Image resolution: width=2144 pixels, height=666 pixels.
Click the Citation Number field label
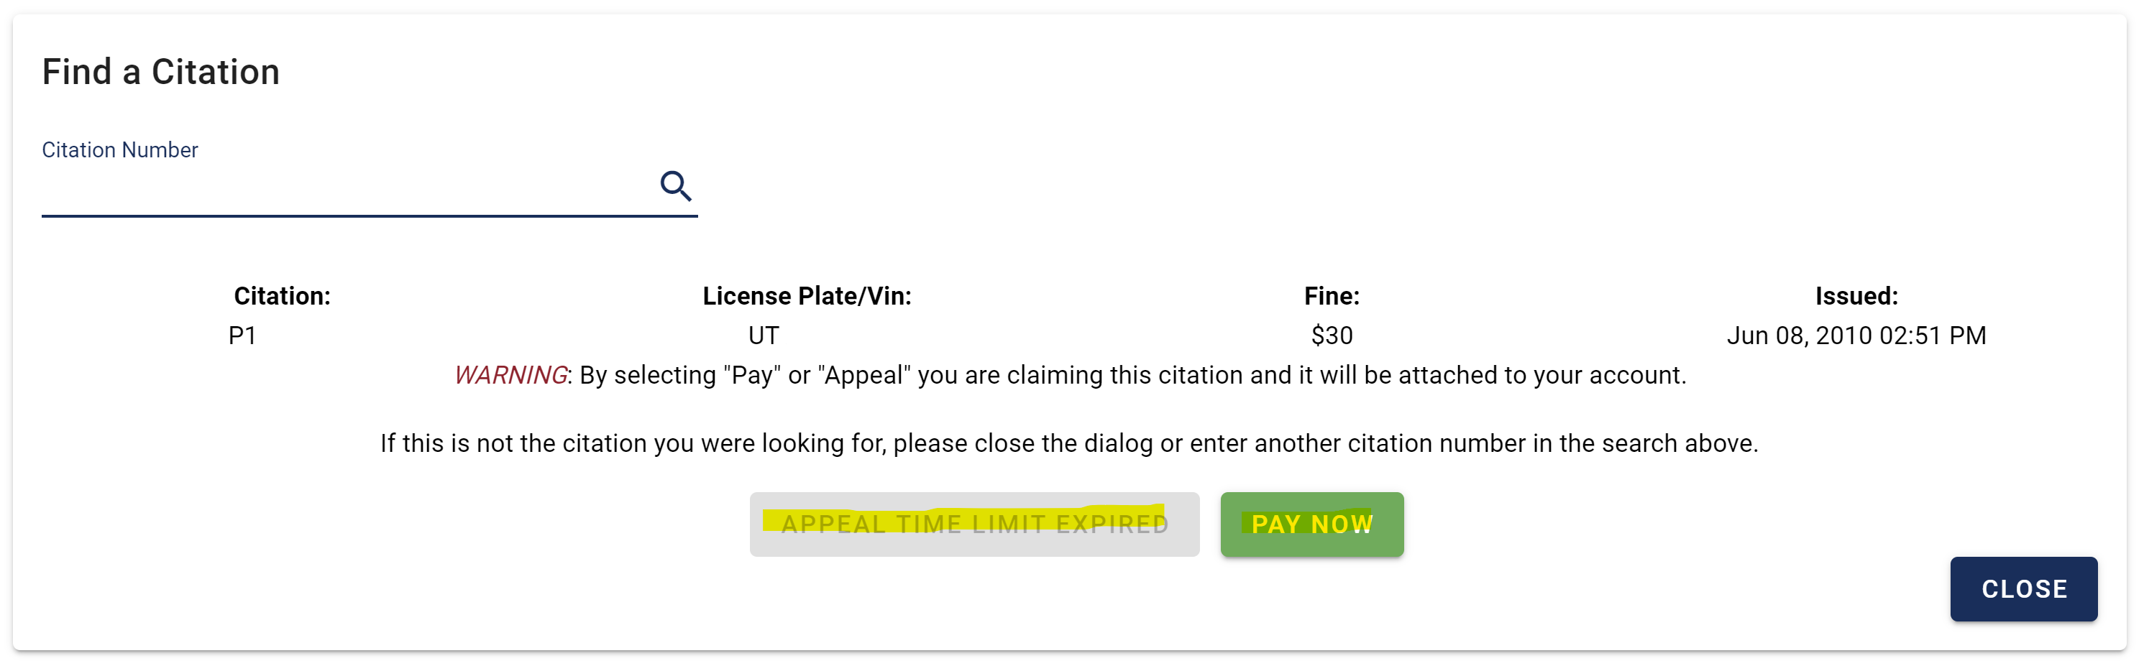pyautogui.click(x=120, y=149)
